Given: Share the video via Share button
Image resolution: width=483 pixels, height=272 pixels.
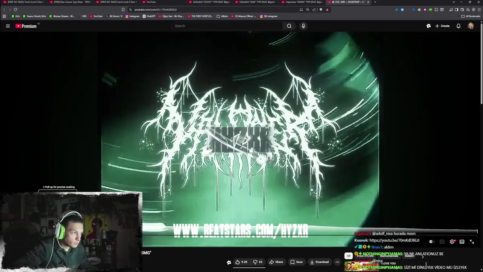Looking at the screenshot, I should [x=276, y=262].
